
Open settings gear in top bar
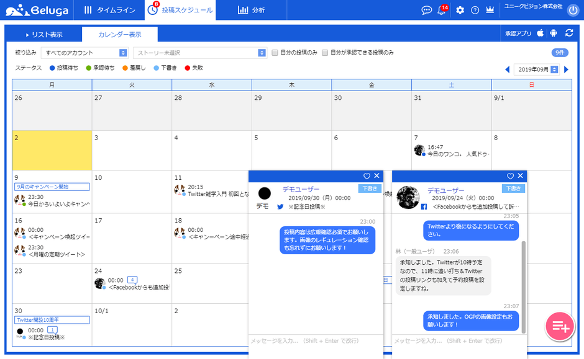460,10
